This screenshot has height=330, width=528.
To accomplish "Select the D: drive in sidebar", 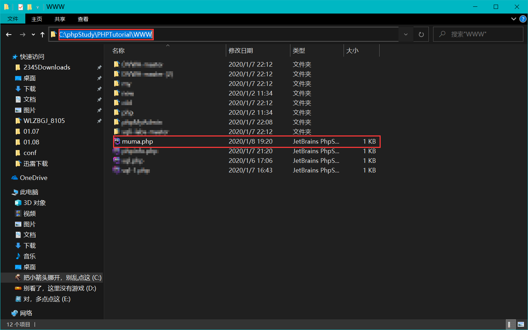I will (x=60, y=288).
